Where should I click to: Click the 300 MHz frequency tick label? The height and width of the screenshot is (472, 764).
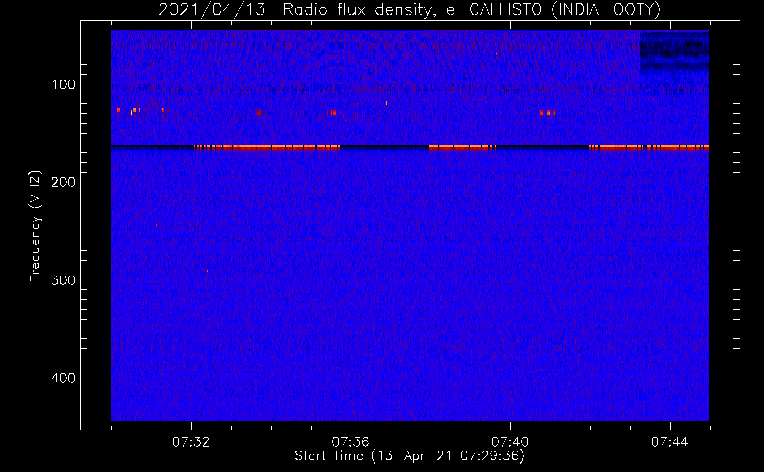(63, 280)
